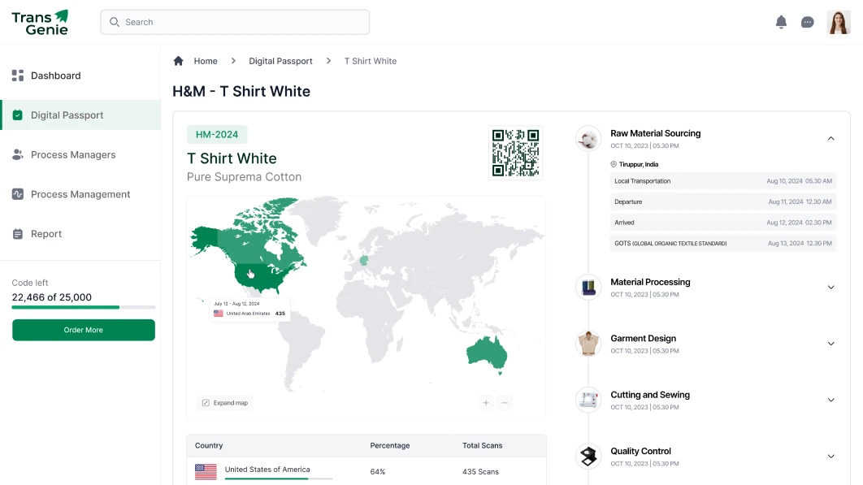Open notifications bell icon

click(781, 22)
